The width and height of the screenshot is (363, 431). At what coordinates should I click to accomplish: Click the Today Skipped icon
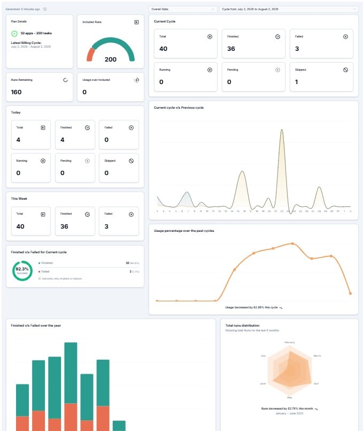point(131,161)
